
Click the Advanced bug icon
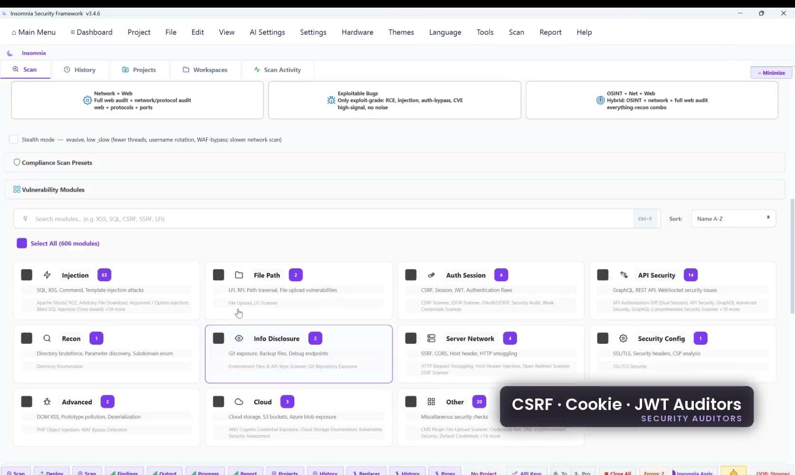pyautogui.click(x=47, y=402)
